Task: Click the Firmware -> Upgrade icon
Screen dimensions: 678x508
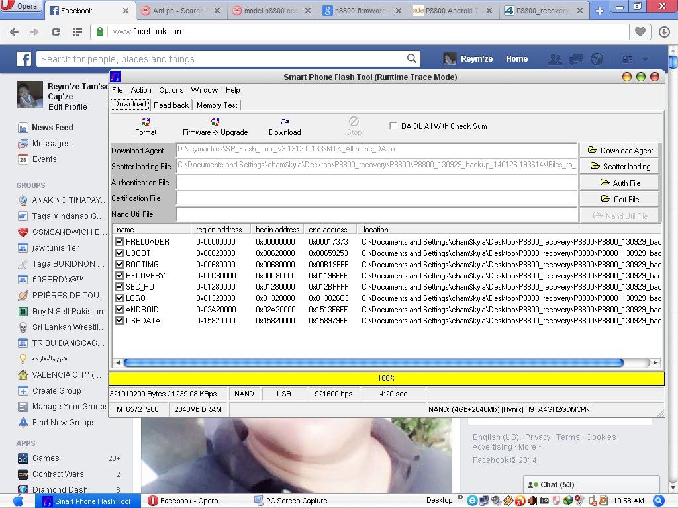Action: pos(215,122)
